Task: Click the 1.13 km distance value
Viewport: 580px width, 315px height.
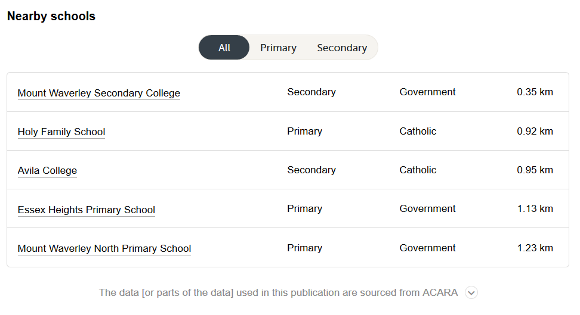Action: (535, 208)
